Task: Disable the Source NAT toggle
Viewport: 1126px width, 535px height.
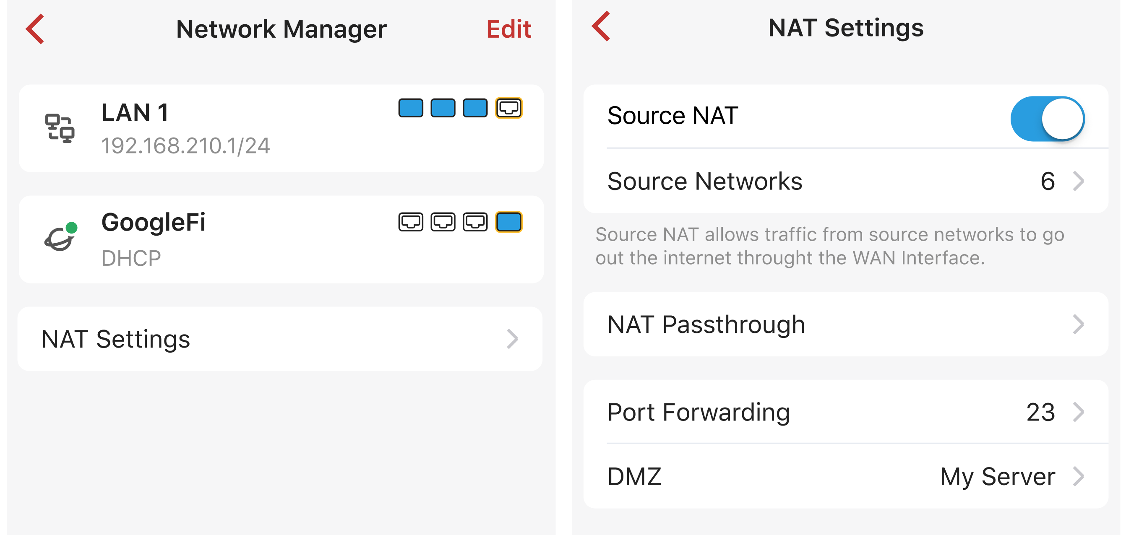Action: point(1047,119)
